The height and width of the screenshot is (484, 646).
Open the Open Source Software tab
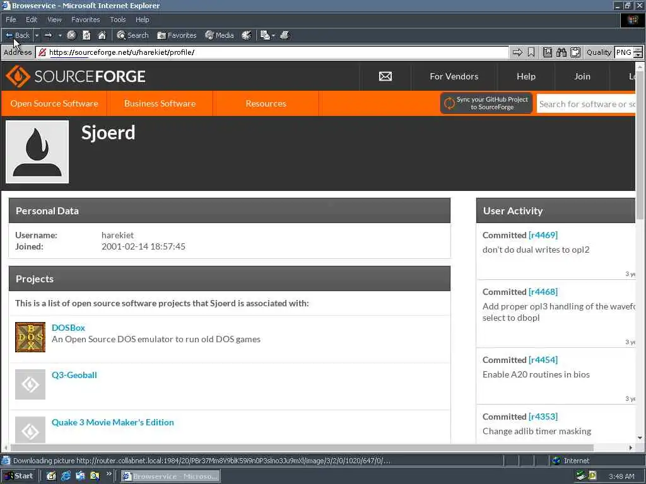(54, 103)
